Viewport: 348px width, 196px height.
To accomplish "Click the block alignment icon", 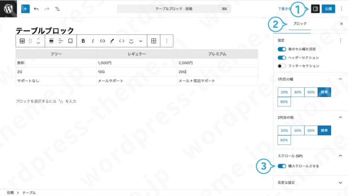I will pyautogui.click(x=51, y=41).
